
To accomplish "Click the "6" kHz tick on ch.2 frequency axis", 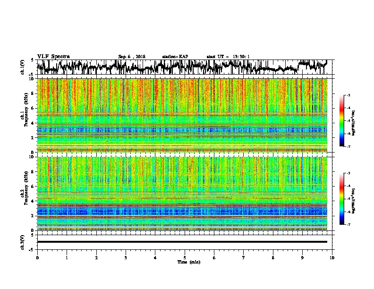I will click(33, 187).
